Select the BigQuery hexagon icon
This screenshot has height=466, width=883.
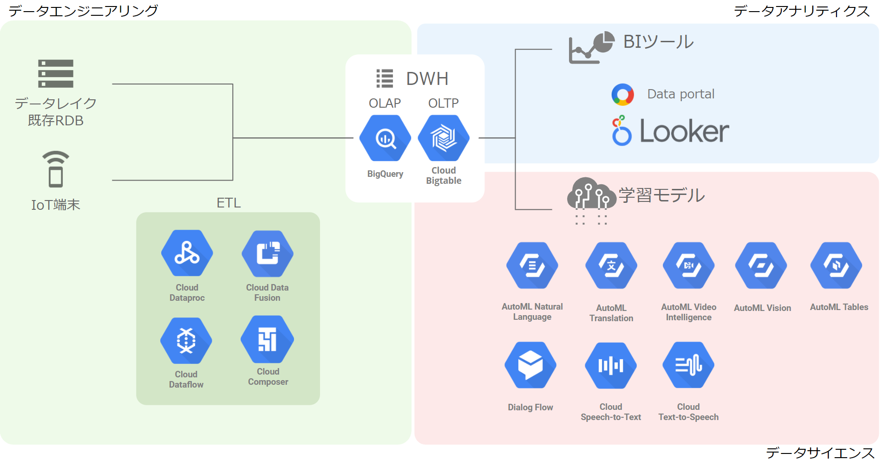pos(385,138)
